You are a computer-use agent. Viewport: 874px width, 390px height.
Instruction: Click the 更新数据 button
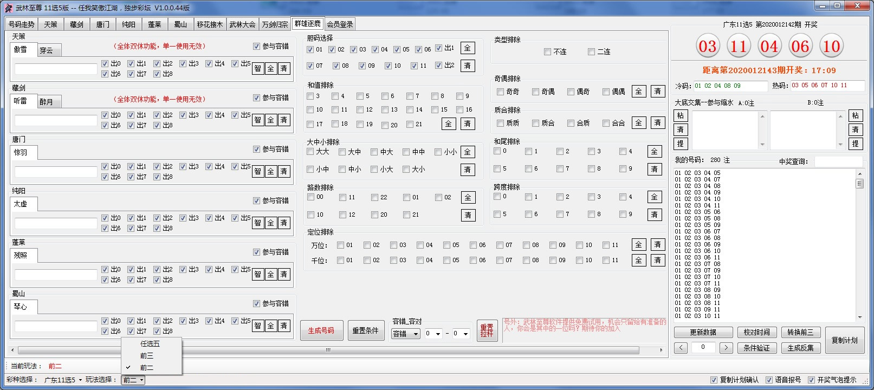703,332
